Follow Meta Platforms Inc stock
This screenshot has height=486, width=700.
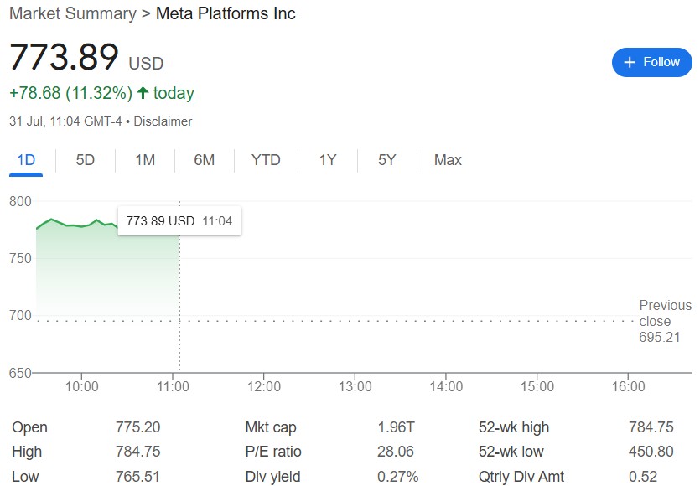point(651,62)
